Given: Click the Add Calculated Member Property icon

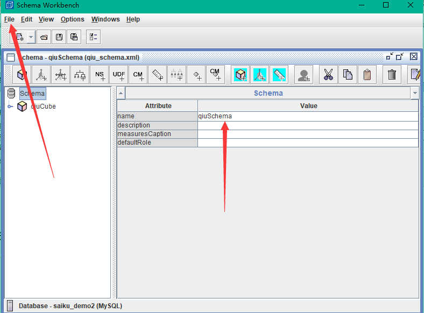Looking at the screenshot, I should click(x=216, y=75).
